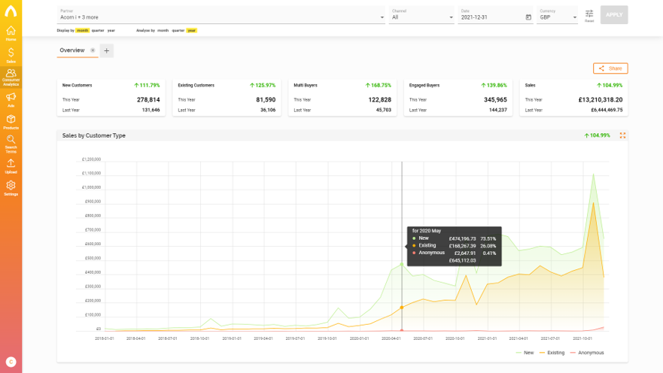The image size is (663, 373).
Task: Select the Overview tab
Action: click(72, 50)
